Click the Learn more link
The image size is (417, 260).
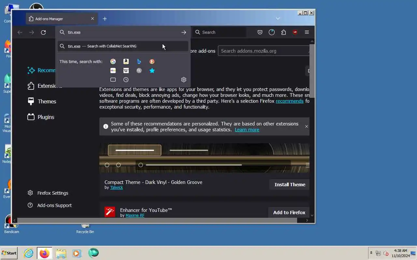tap(247, 130)
